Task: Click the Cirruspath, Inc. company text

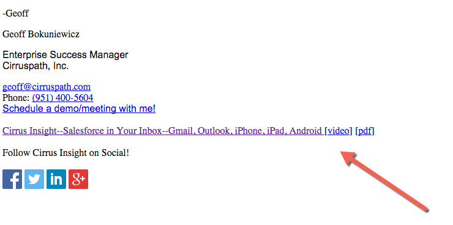Action: (x=36, y=66)
